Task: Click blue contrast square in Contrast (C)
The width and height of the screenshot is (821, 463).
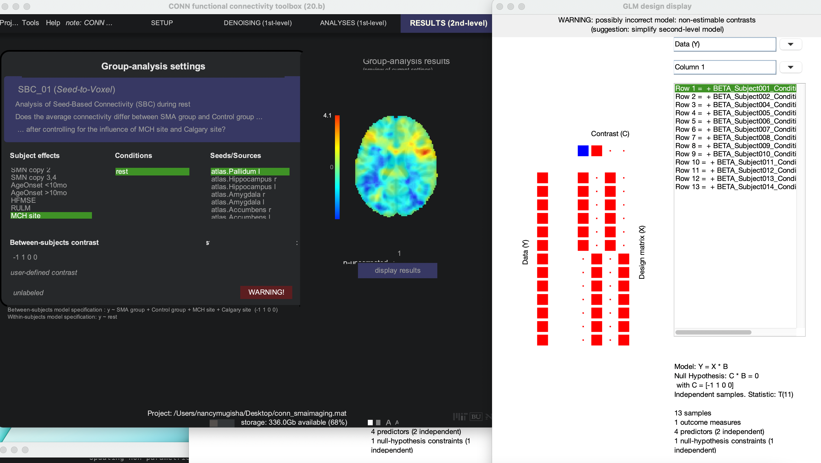Action: [x=583, y=151]
